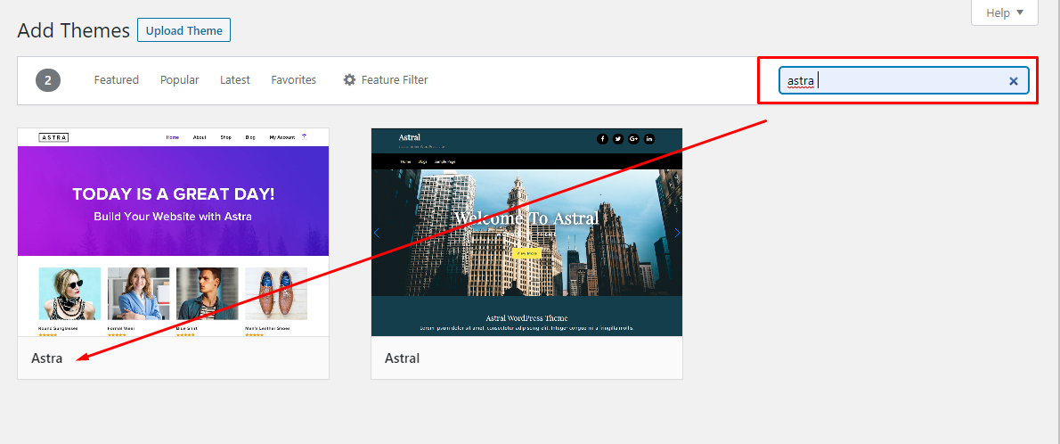Select the Astral theme name
This screenshot has height=444, width=1060.
[x=403, y=358]
